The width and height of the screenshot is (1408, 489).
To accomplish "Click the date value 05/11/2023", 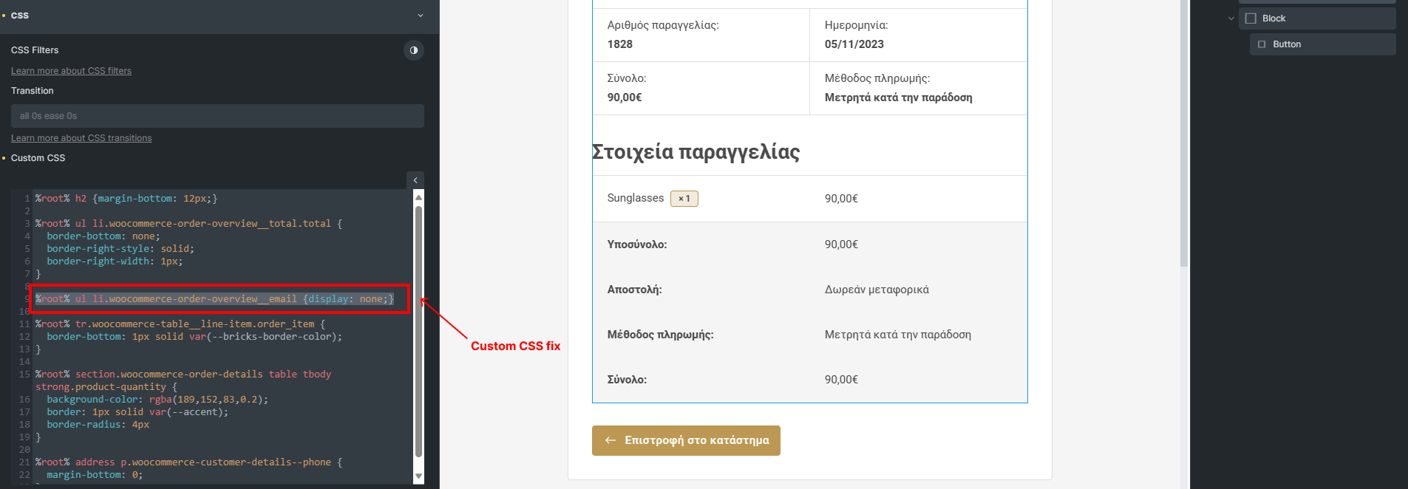I will 854,44.
